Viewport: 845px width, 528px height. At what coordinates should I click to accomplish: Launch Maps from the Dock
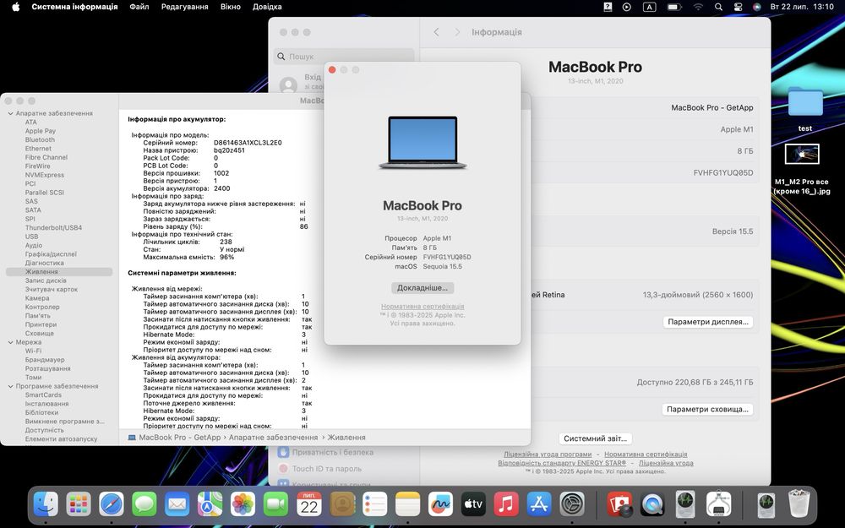tap(210, 505)
